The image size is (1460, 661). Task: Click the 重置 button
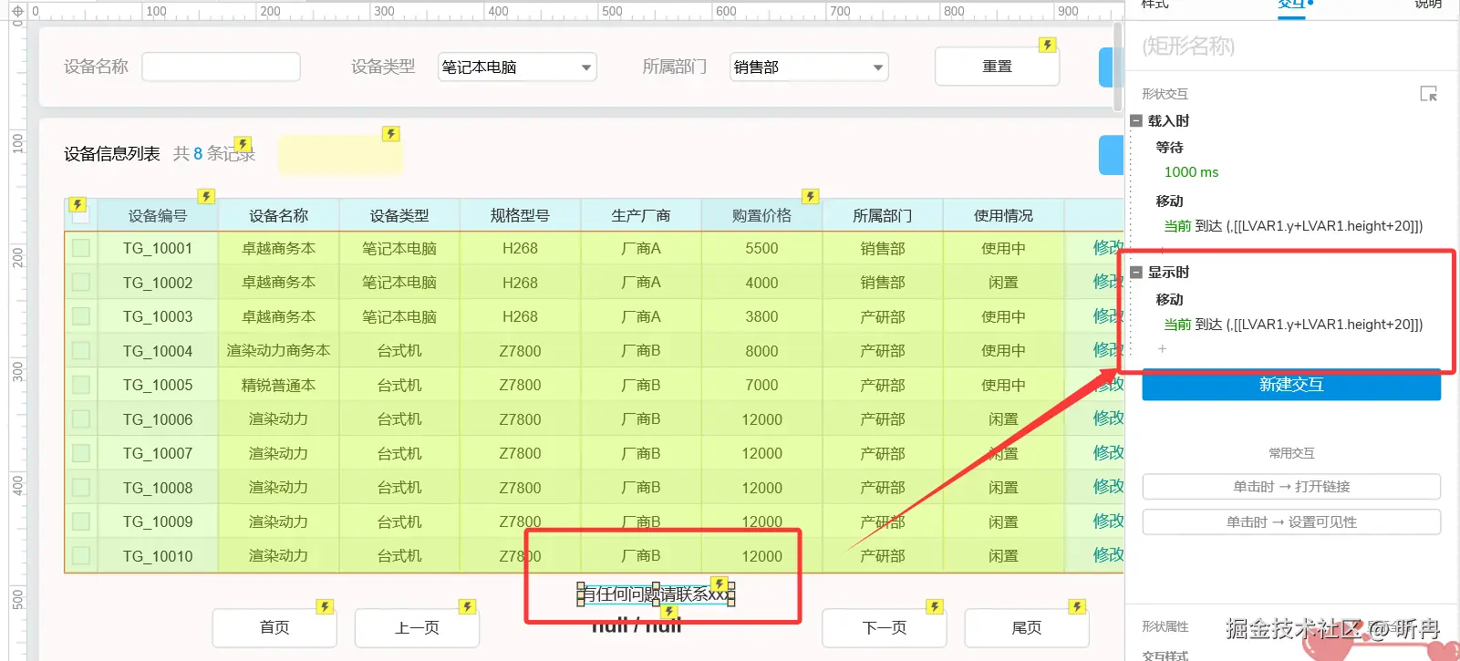(997, 67)
